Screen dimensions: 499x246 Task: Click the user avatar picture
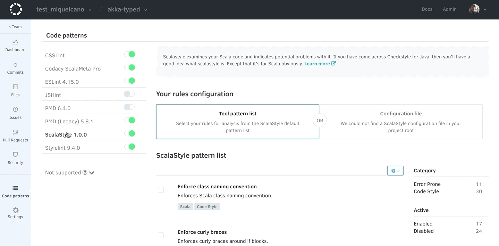[474, 9]
